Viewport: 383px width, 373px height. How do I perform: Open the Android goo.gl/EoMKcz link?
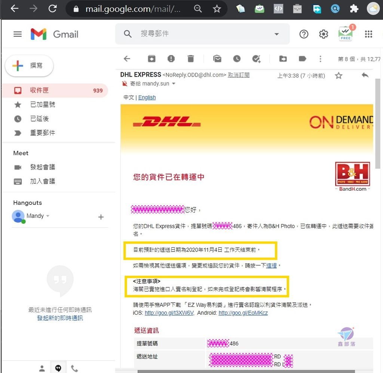click(243, 313)
